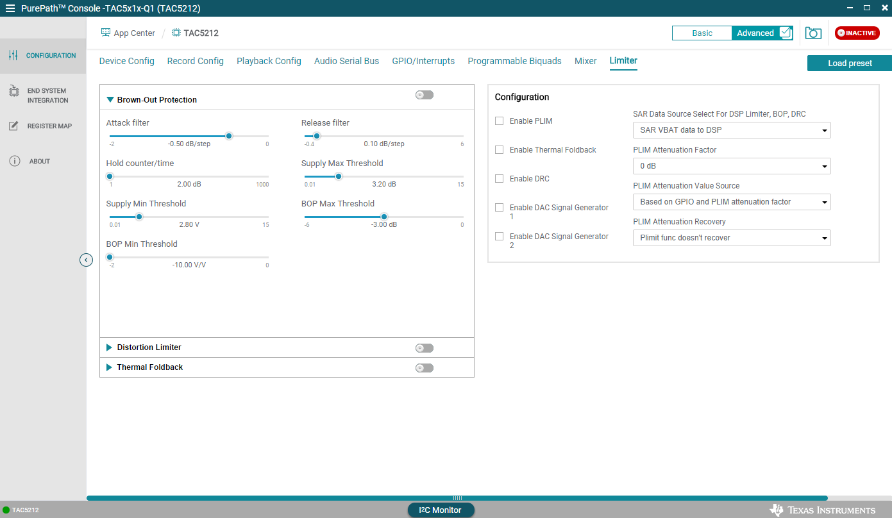The width and height of the screenshot is (892, 518).
Task: Click the About info icon
Action: click(x=15, y=161)
